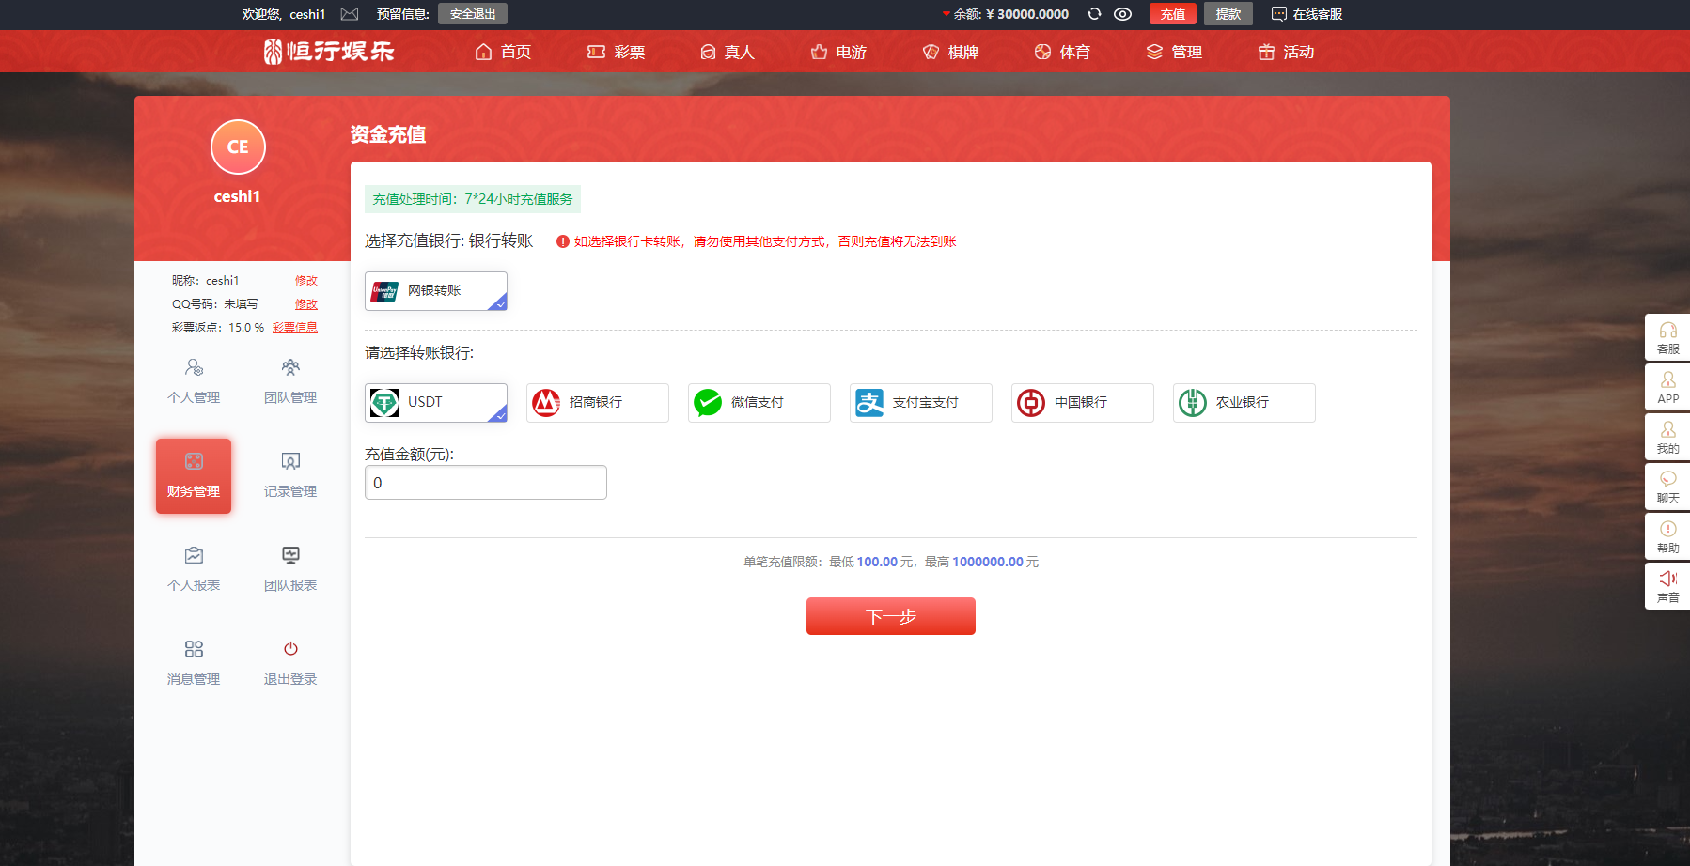Open 财务管理 finance management
1690x866 pixels.
pos(194,475)
